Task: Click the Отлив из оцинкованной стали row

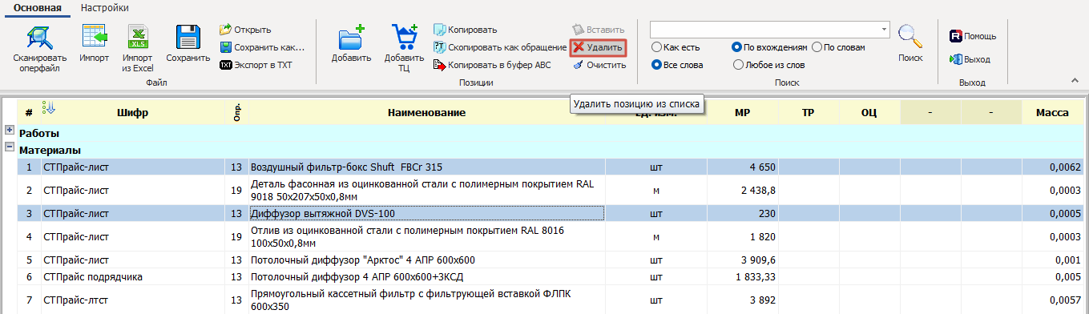Action: pos(551,237)
